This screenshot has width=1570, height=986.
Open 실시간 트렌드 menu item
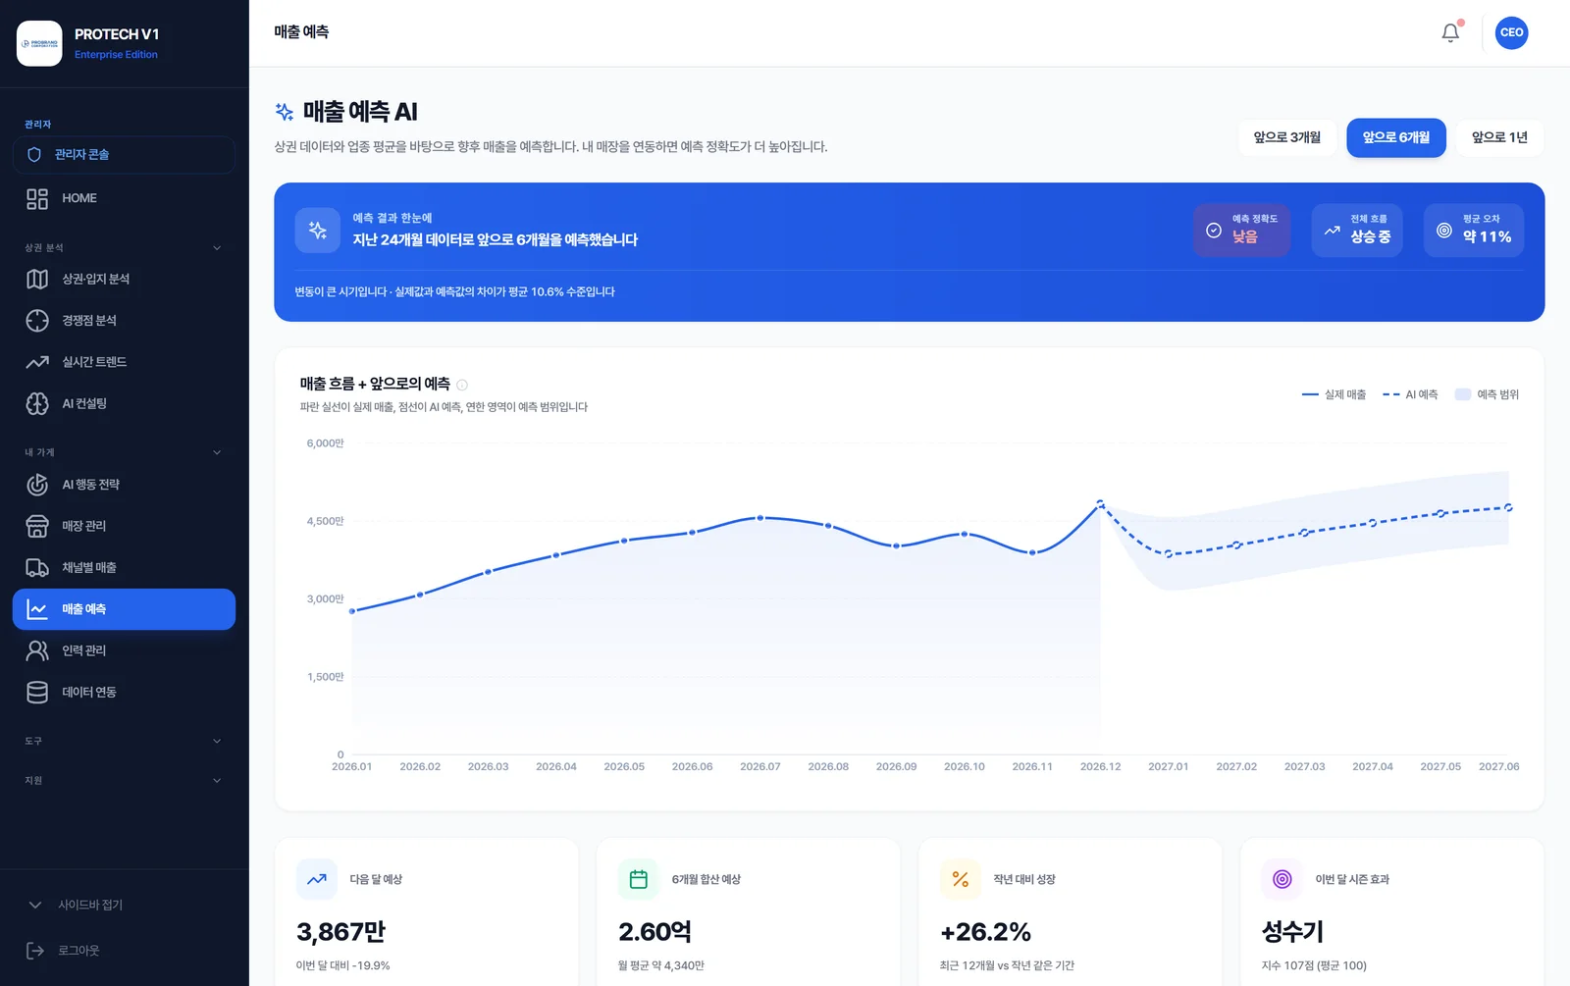[124, 362]
